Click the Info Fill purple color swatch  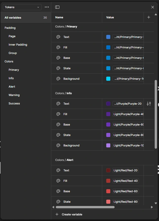(108, 114)
